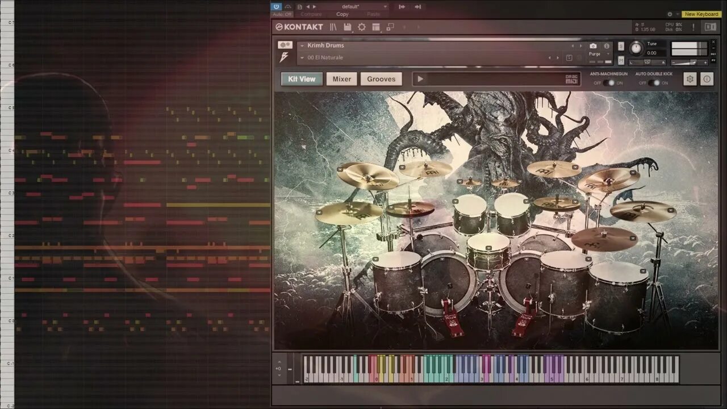Viewport: 727px width, 409px height.
Task: Click the groove drag-and-drop field
Action: click(x=496, y=79)
